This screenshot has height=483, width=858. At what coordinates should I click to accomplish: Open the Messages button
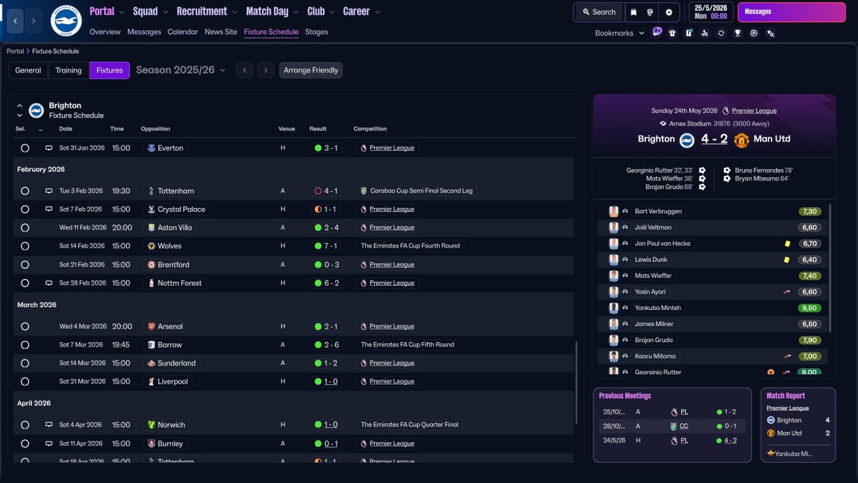point(792,12)
